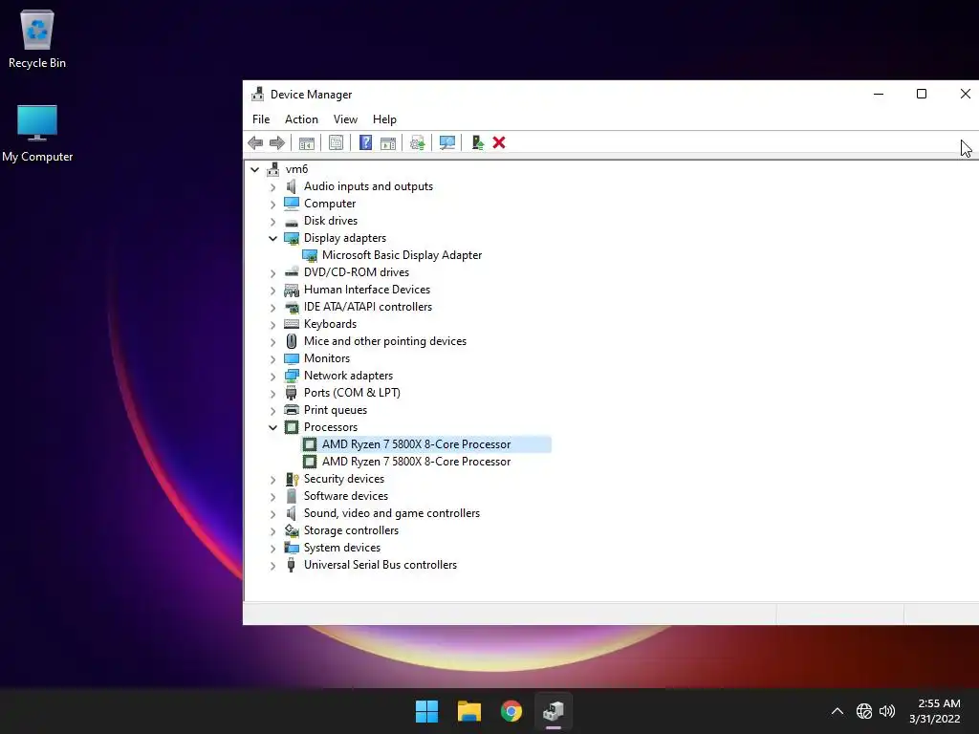Open volume control tray icon

click(x=887, y=711)
